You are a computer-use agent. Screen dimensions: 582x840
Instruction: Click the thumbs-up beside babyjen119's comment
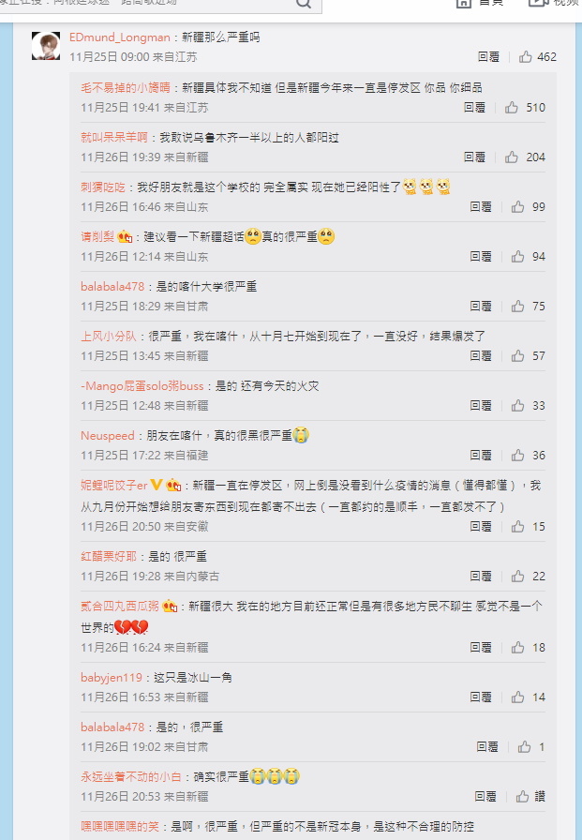coord(517,697)
